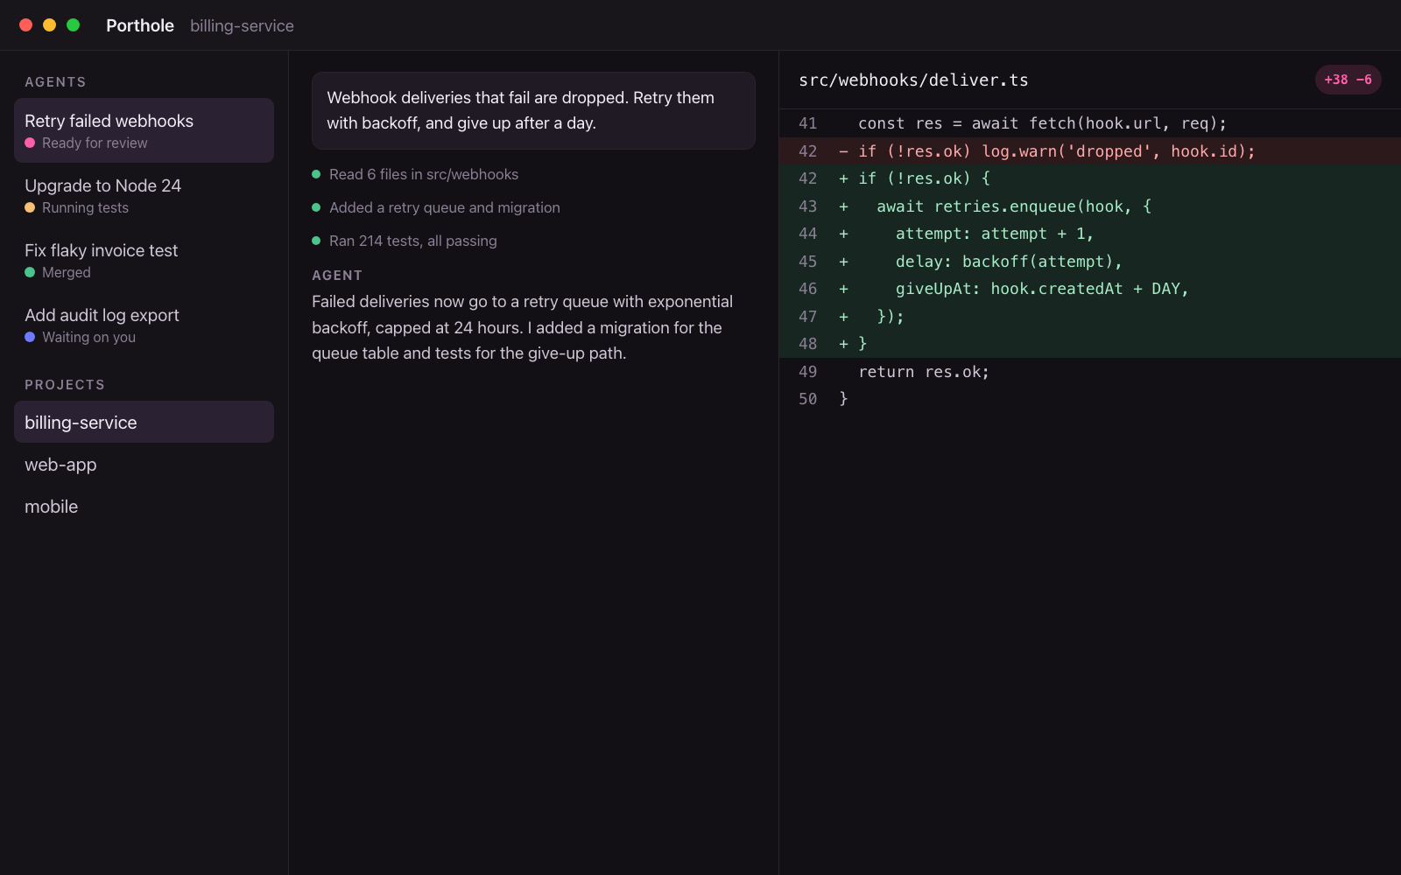Click the added line 'delay: backoff(attempt),'
Viewport: 1401px width, 875px height.
(x=1090, y=261)
